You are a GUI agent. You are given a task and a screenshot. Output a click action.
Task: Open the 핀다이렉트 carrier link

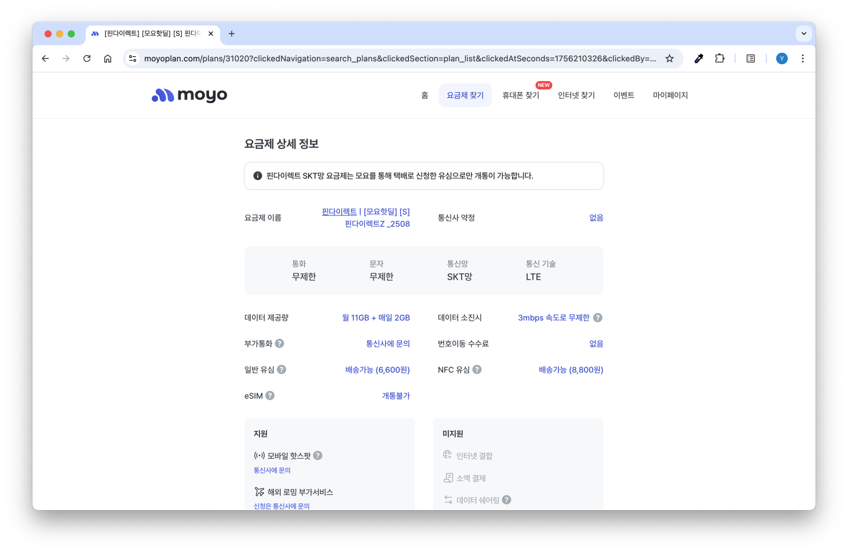click(x=339, y=212)
